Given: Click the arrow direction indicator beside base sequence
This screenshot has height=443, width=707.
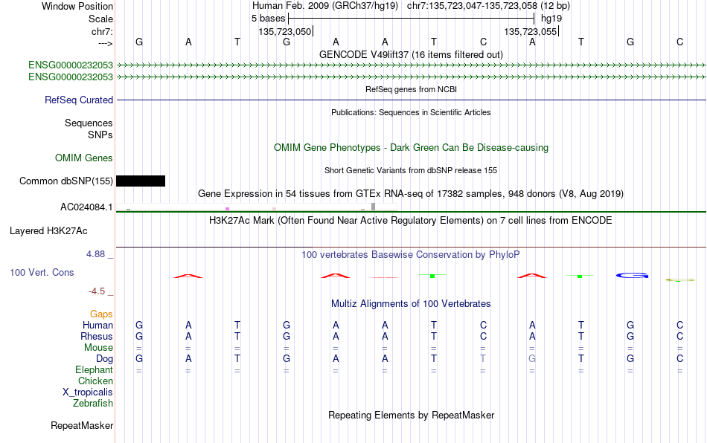Looking at the screenshot, I should click(x=106, y=43).
